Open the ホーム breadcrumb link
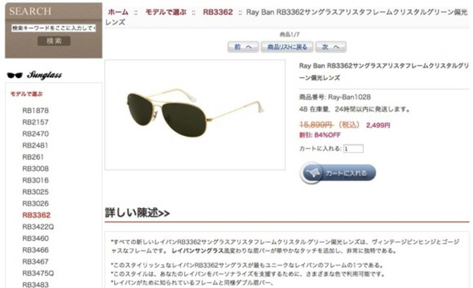The height and width of the screenshot is (288, 473). pos(118,12)
